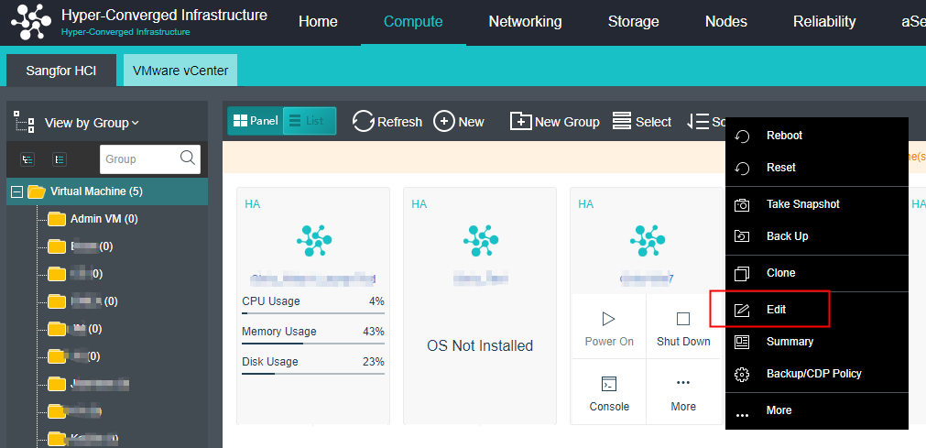926x448 pixels.
Task: Switch to List view
Action: click(309, 121)
